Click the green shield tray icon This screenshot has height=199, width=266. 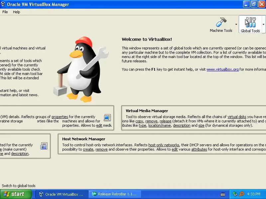pos(235,194)
